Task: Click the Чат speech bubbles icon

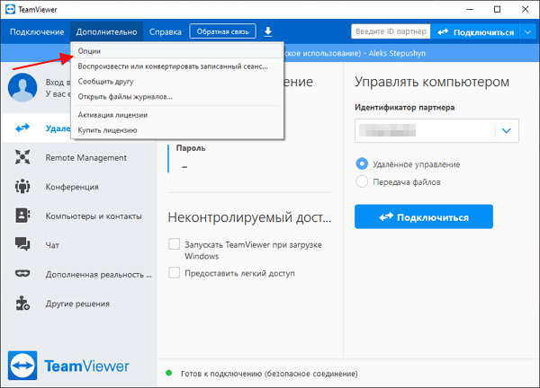Action: [22, 244]
